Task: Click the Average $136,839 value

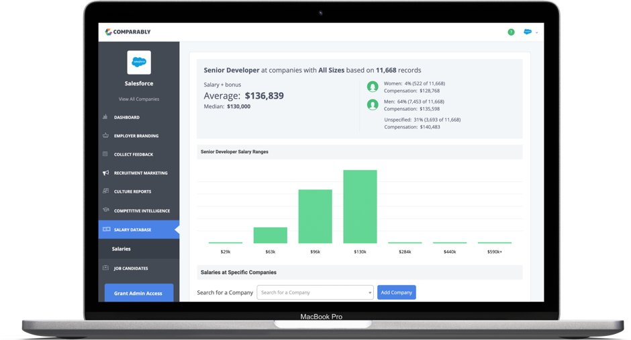Action: (x=264, y=96)
